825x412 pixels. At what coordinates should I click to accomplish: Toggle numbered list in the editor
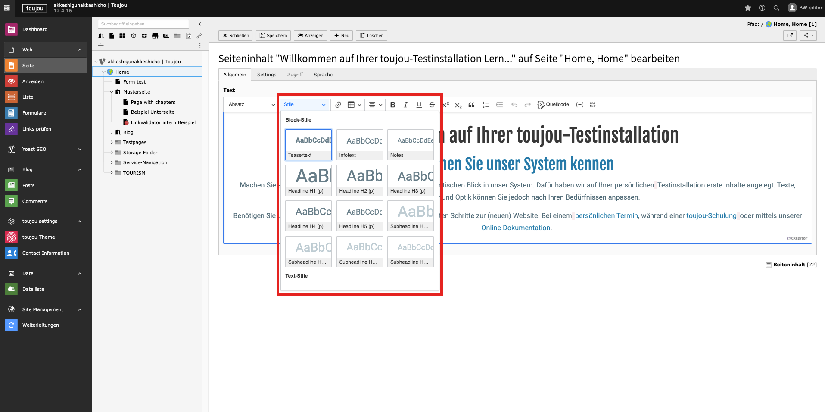pyautogui.click(x=486, y=104)
